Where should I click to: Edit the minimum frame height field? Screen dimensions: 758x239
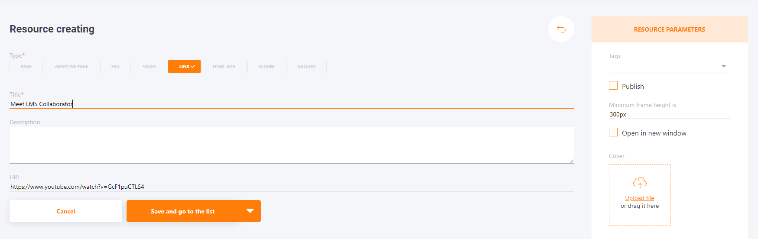(670, 114)
